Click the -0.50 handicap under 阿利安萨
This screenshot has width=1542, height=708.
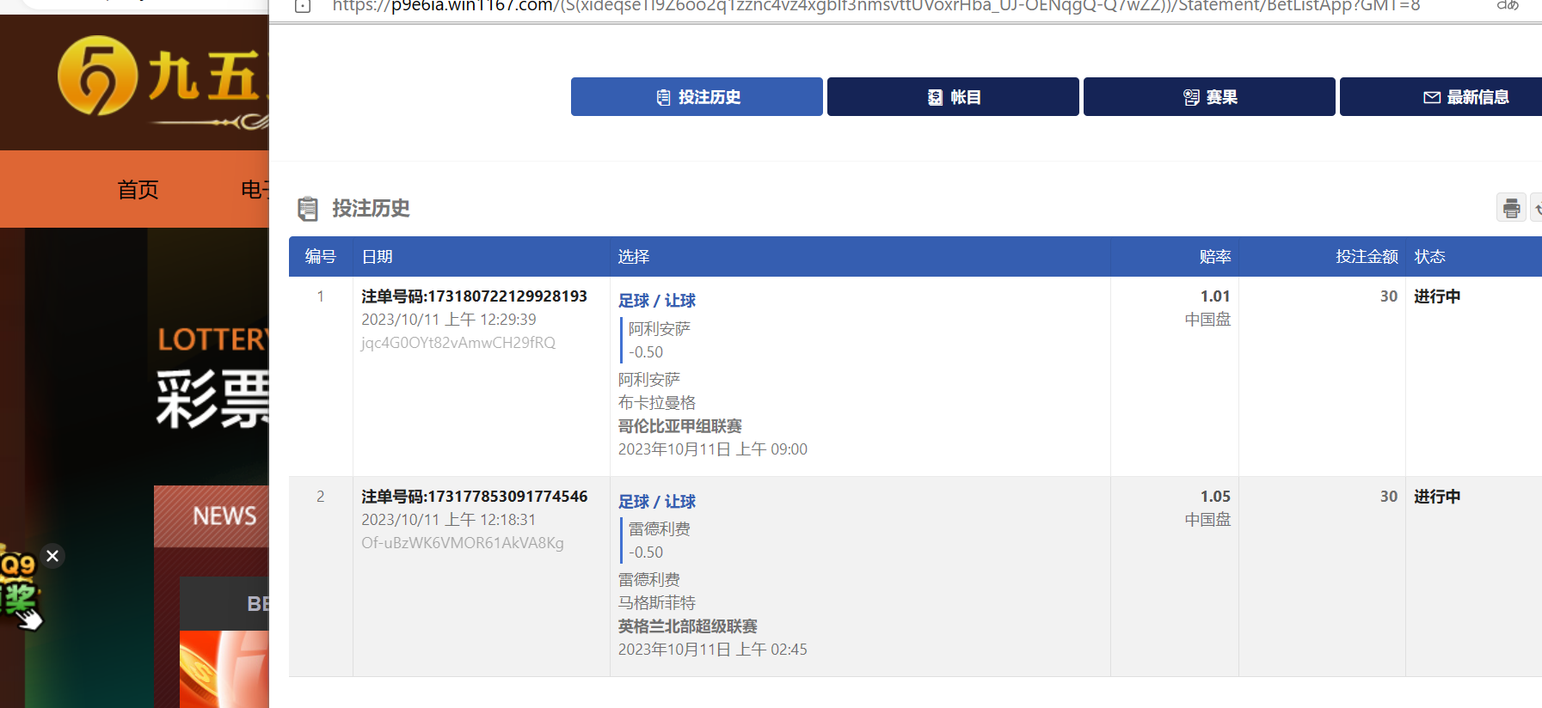[646, 352]
